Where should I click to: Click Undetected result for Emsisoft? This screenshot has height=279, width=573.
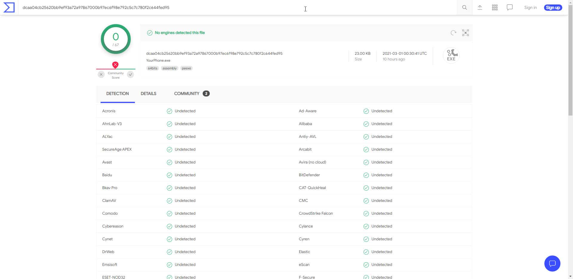pos(185,265)
